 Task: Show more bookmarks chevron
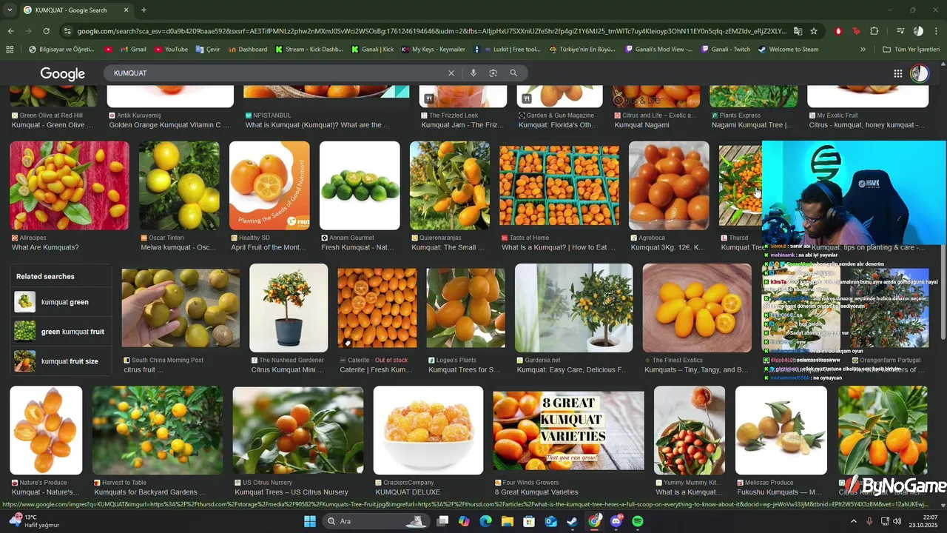click(x=863, y=50)
